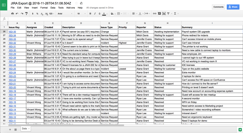
Task: Open the ISD-25 issue link
Action: click(12, 69)
